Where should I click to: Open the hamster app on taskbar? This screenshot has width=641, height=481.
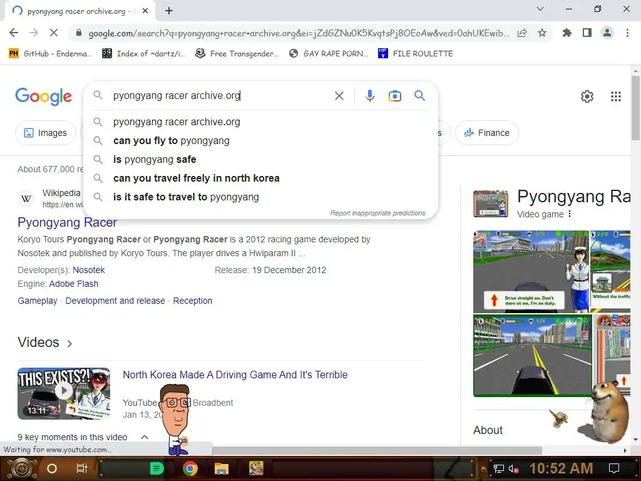point(256,468)
